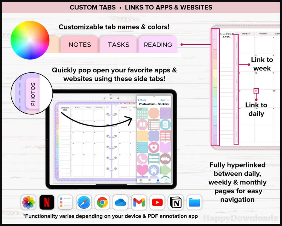Image resolution: width=282 pixels, height=226 pixels.
Task: Select the yellow scalloped note sticker
Action: pos(142,136)
